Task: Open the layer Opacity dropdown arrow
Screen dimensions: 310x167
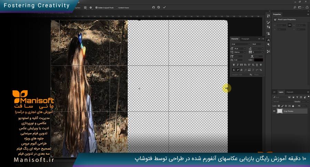Action: click(x=308, y=102)
